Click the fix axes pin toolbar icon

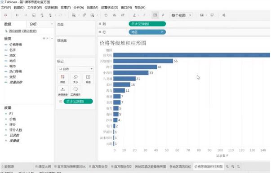click(163, 15)
